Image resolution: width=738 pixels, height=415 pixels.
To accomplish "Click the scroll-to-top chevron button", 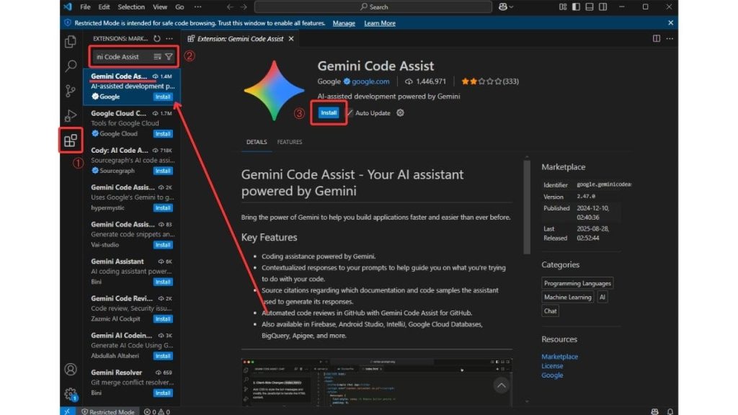I will click(x=502, y=385).
